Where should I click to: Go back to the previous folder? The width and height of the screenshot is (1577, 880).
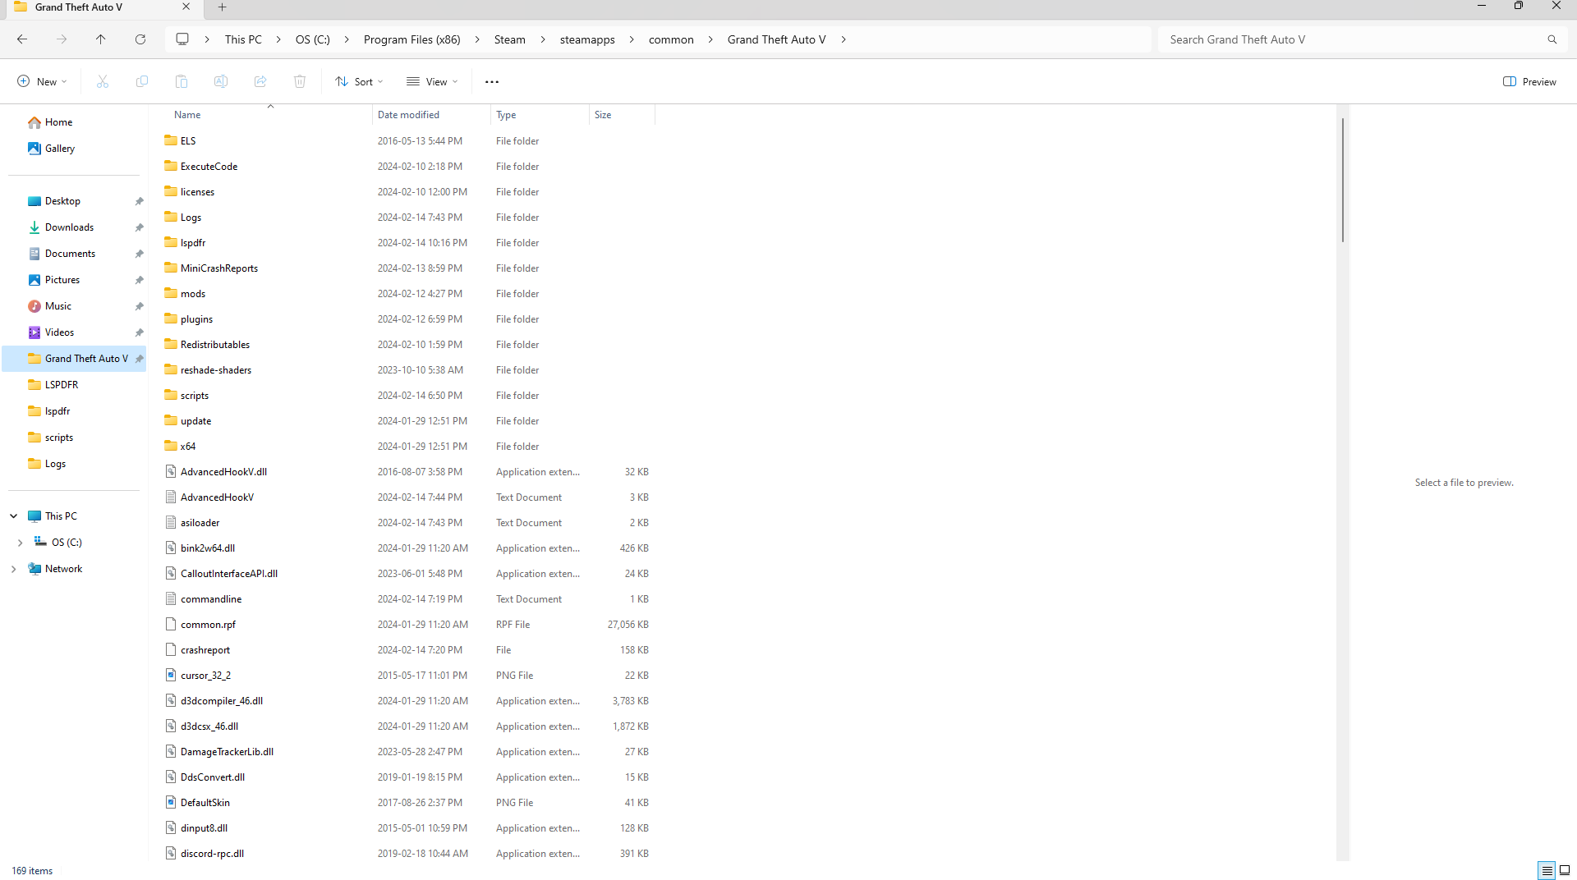(22, 39)
